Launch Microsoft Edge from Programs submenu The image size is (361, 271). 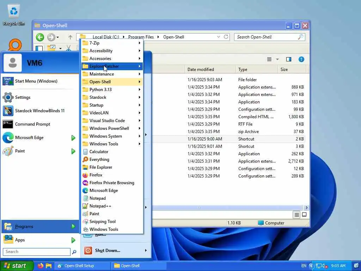click(112, 191)
